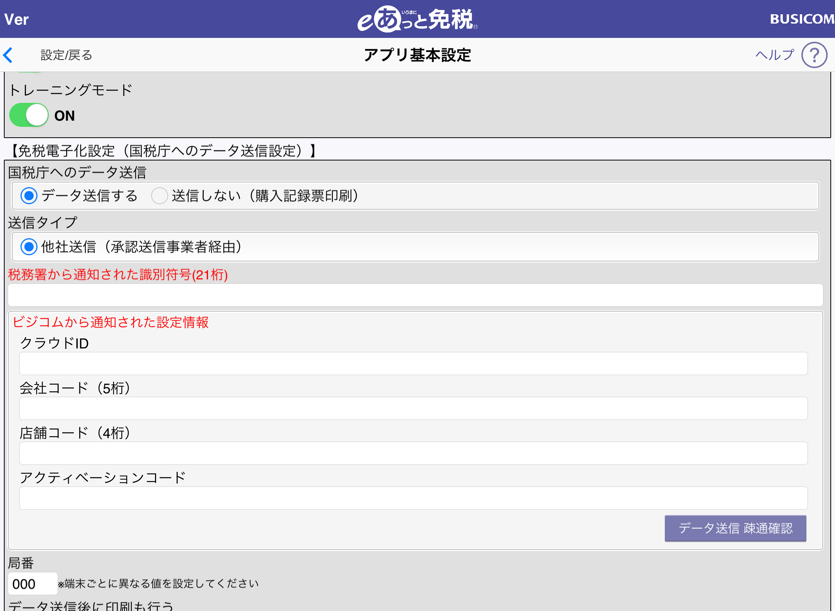835x611 pixels.
Task: Edit the 局番 field showing 000
Action: (32, 584)
